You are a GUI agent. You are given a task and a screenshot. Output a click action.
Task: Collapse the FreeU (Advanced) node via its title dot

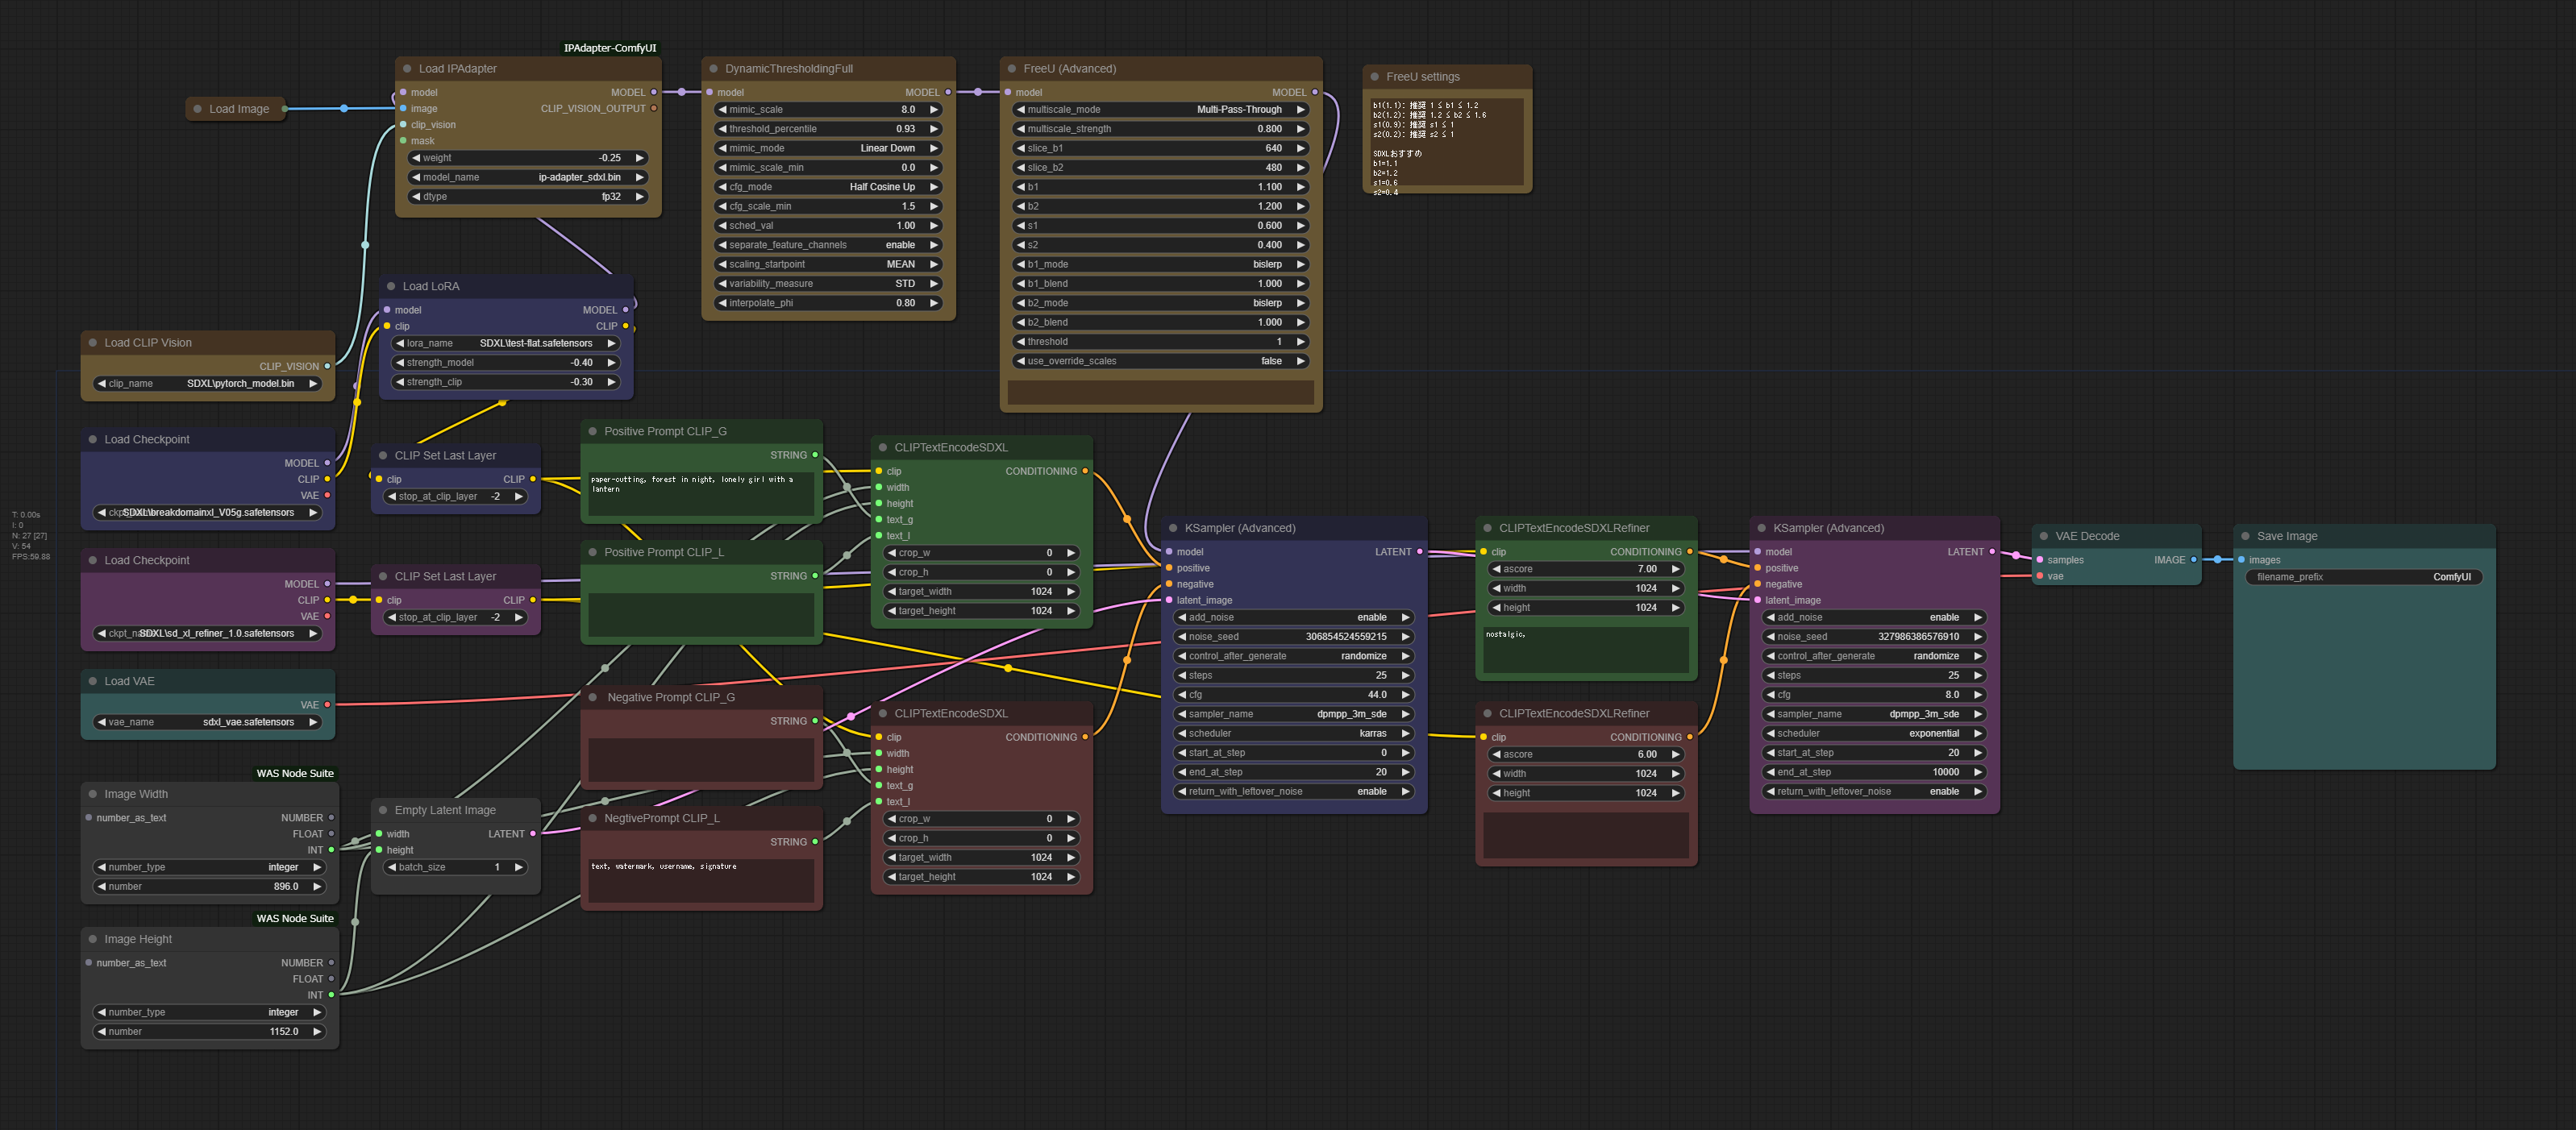(x=1012, y=69)
